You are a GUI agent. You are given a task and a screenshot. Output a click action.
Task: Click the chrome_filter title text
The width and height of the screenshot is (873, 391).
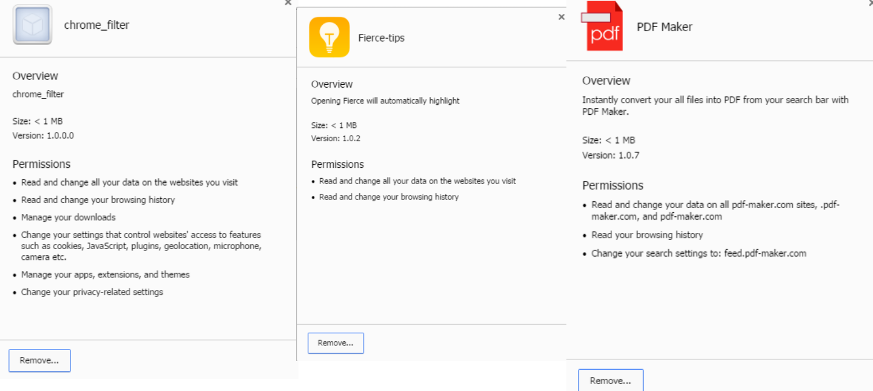coord(96,25)
